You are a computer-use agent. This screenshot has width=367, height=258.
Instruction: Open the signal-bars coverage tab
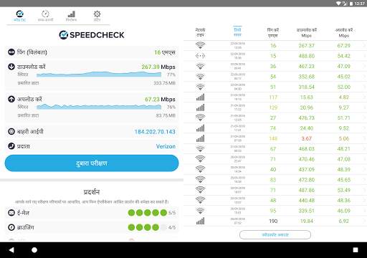coord(71,16)
